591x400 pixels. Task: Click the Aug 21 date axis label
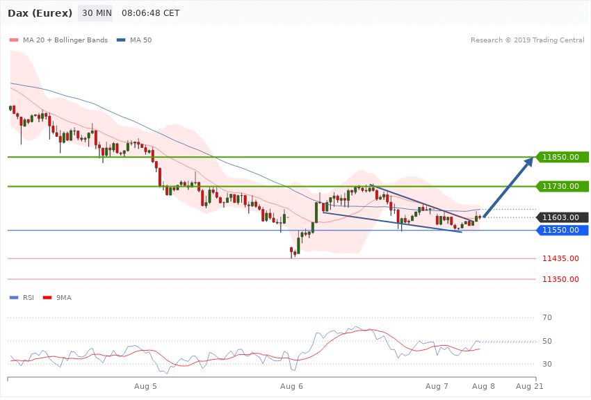530,386
